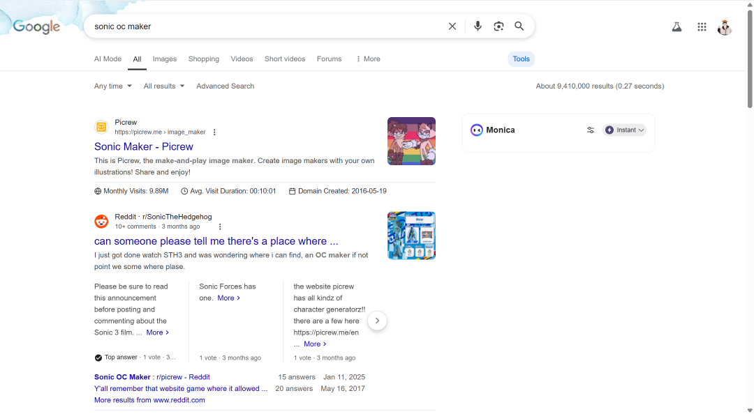Switch to Forums tab
Screen dimensions: 754x414
(x=329, y=59)
